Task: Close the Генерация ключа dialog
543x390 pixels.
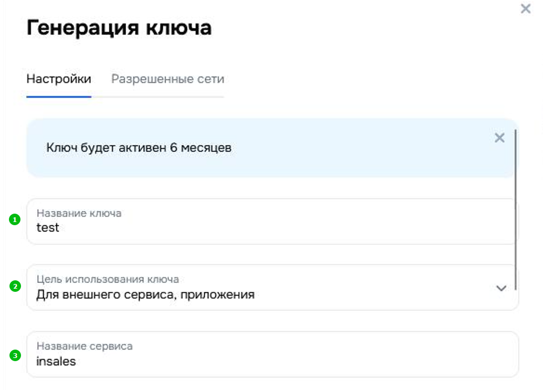Action: pos(525,9)
